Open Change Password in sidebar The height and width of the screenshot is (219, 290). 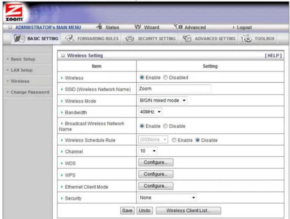click(x=30, y=92)
